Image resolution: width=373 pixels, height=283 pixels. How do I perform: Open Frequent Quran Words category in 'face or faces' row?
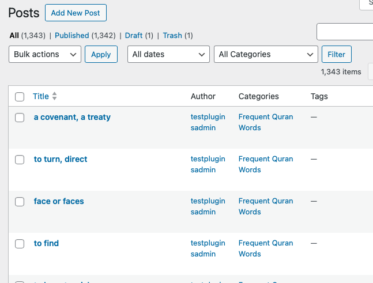(266, 206)
